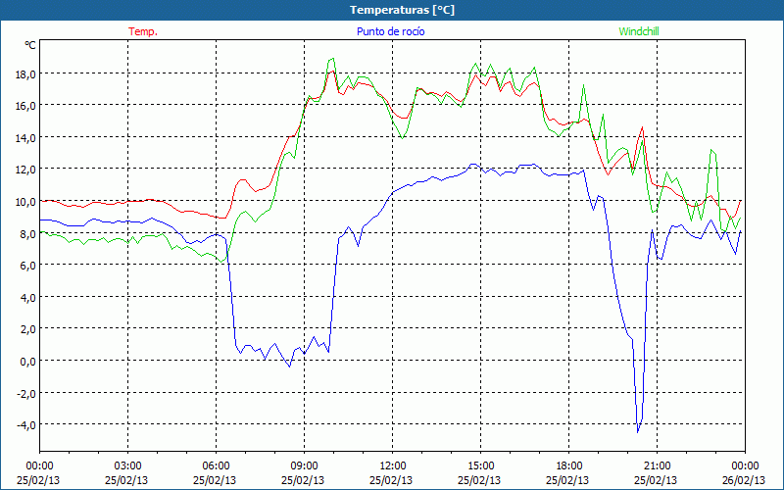Screen dimensions: 784x490
Task: Click the '-2,0' y-axis value
Action: coord(26,393)
